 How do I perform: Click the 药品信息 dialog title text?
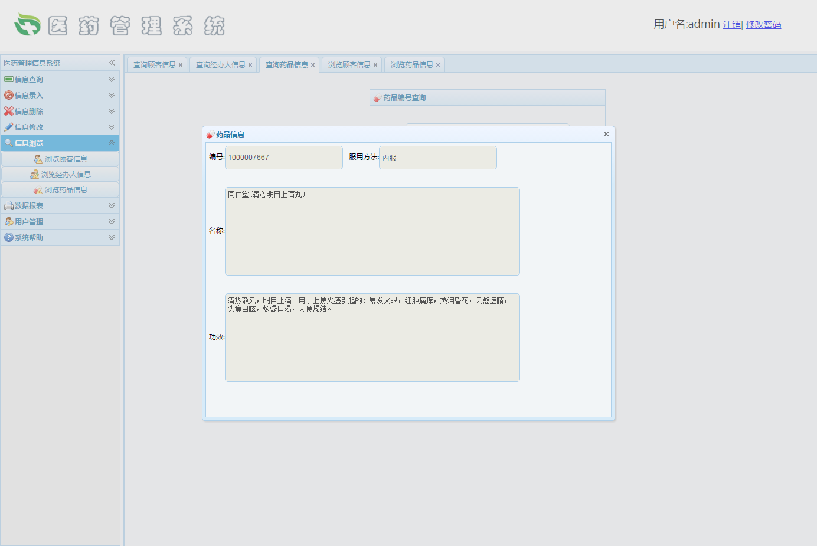[x=230, y=135]
